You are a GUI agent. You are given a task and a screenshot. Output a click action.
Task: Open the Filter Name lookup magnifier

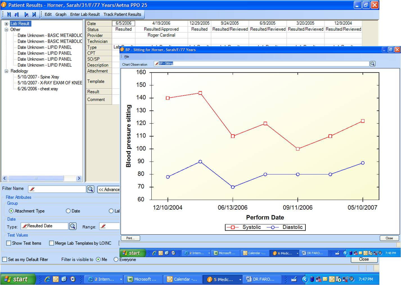[x=91, y=189]
